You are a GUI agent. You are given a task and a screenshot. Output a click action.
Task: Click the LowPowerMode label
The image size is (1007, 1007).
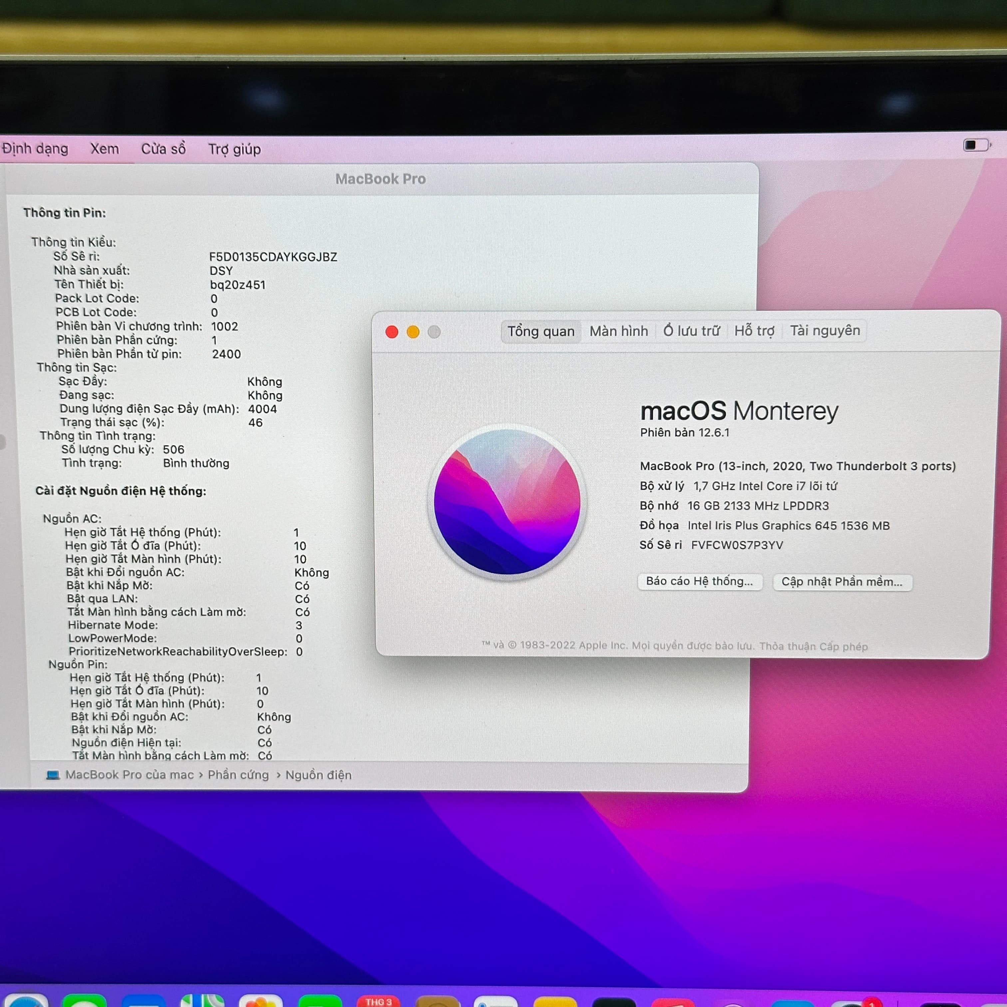(x=113, y=638)
